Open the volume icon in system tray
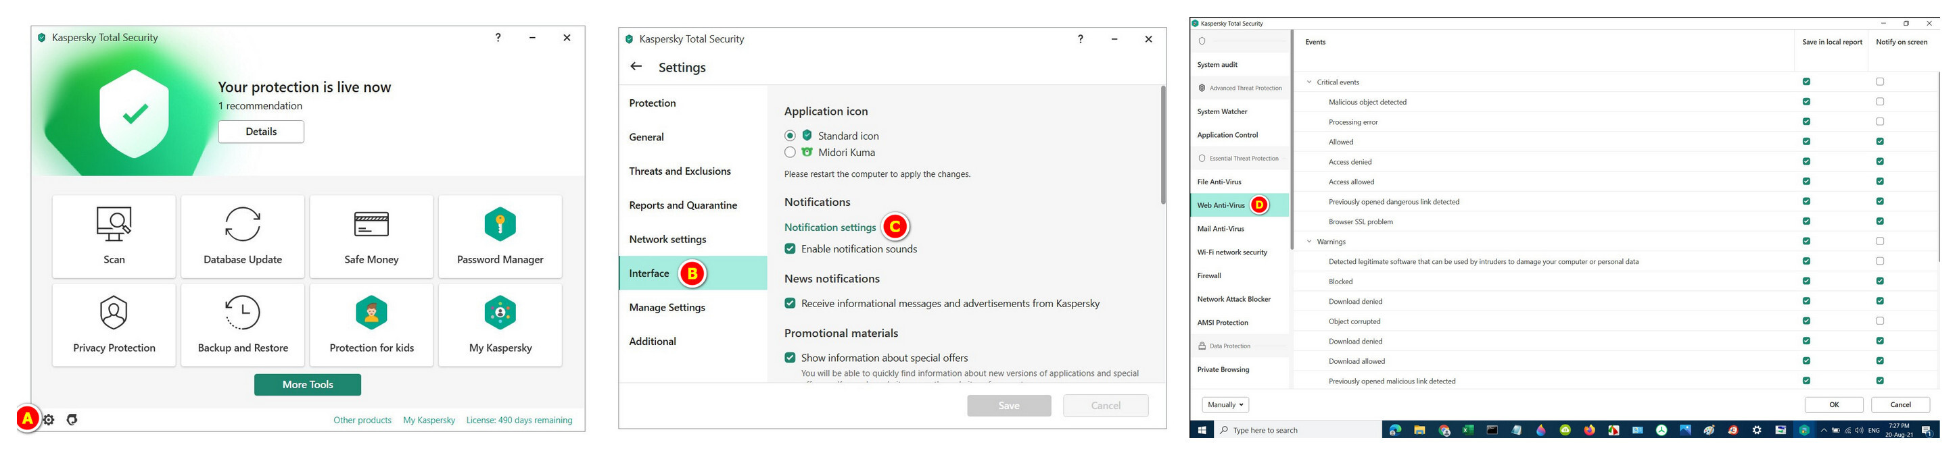1957x455 pixels. (1859, 430)
